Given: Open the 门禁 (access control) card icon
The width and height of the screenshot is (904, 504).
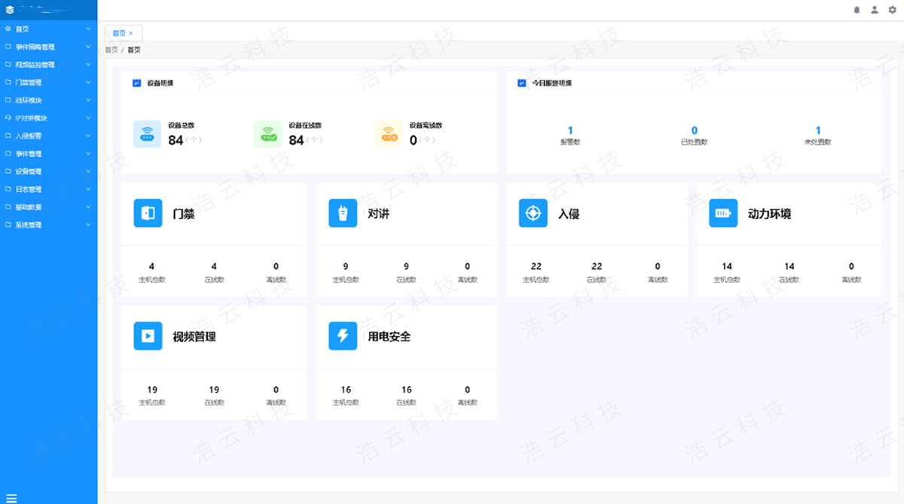Looking at the screenshot, I should coord(148,212).
